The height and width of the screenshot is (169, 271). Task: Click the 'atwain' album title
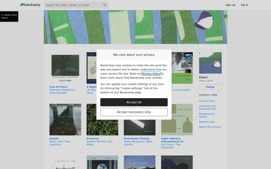[54, 138]
